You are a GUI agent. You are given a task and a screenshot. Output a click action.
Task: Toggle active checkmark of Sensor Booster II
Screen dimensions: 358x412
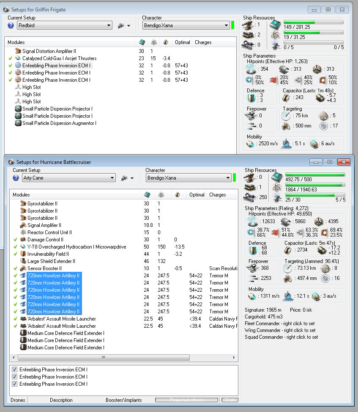[15, 268]
